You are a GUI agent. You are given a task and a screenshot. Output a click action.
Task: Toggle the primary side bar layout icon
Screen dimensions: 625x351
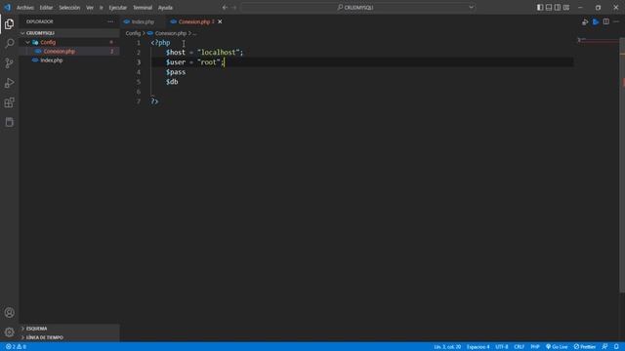tap(540, 7)
